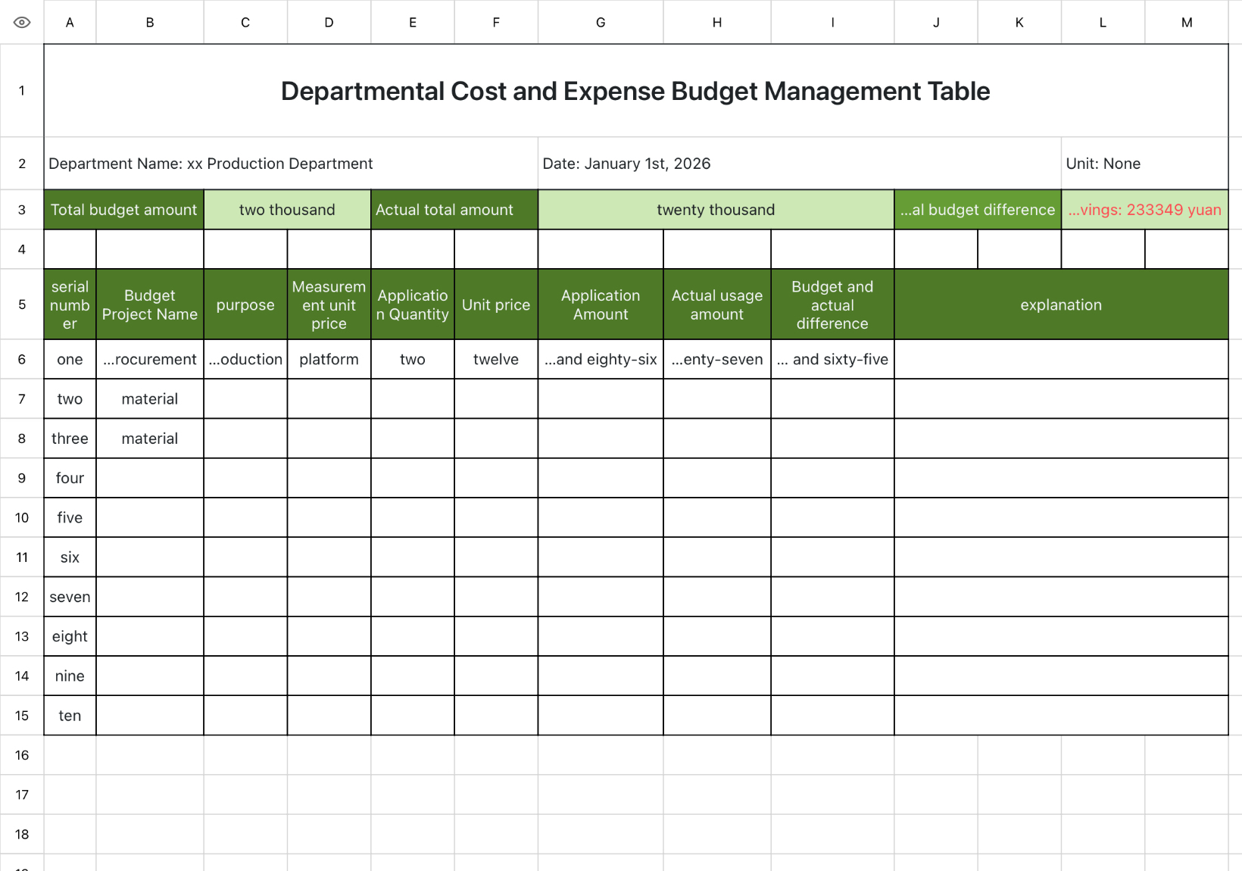Click the '...oduction' cell

[x=245, y=359]
